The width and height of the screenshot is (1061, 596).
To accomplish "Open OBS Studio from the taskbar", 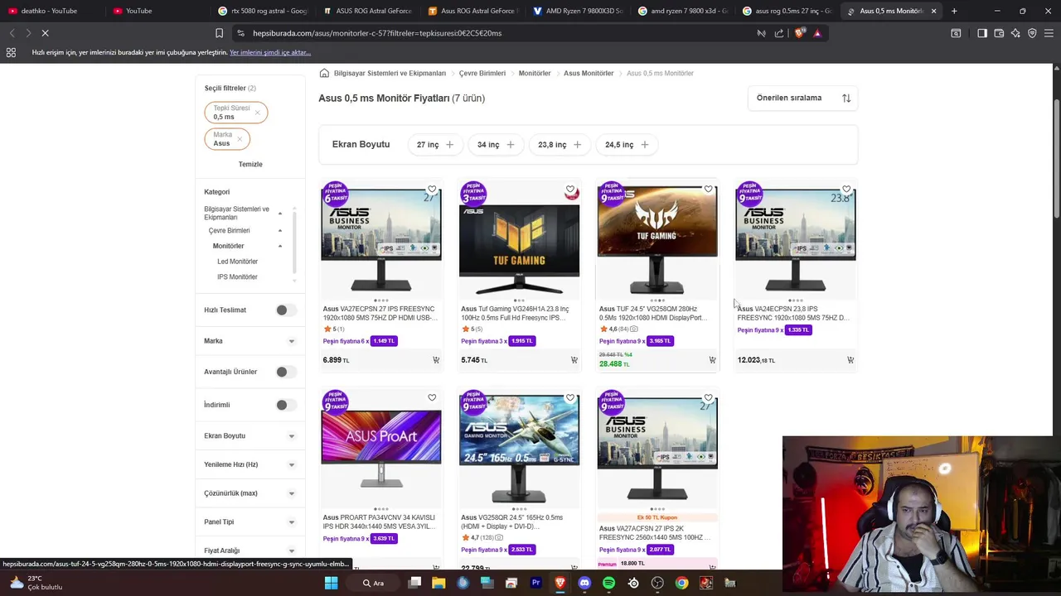I will pos(657,583).
